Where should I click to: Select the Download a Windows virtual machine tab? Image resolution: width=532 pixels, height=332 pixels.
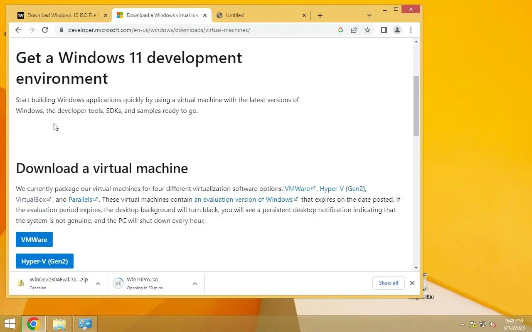(x=162, y=15)
